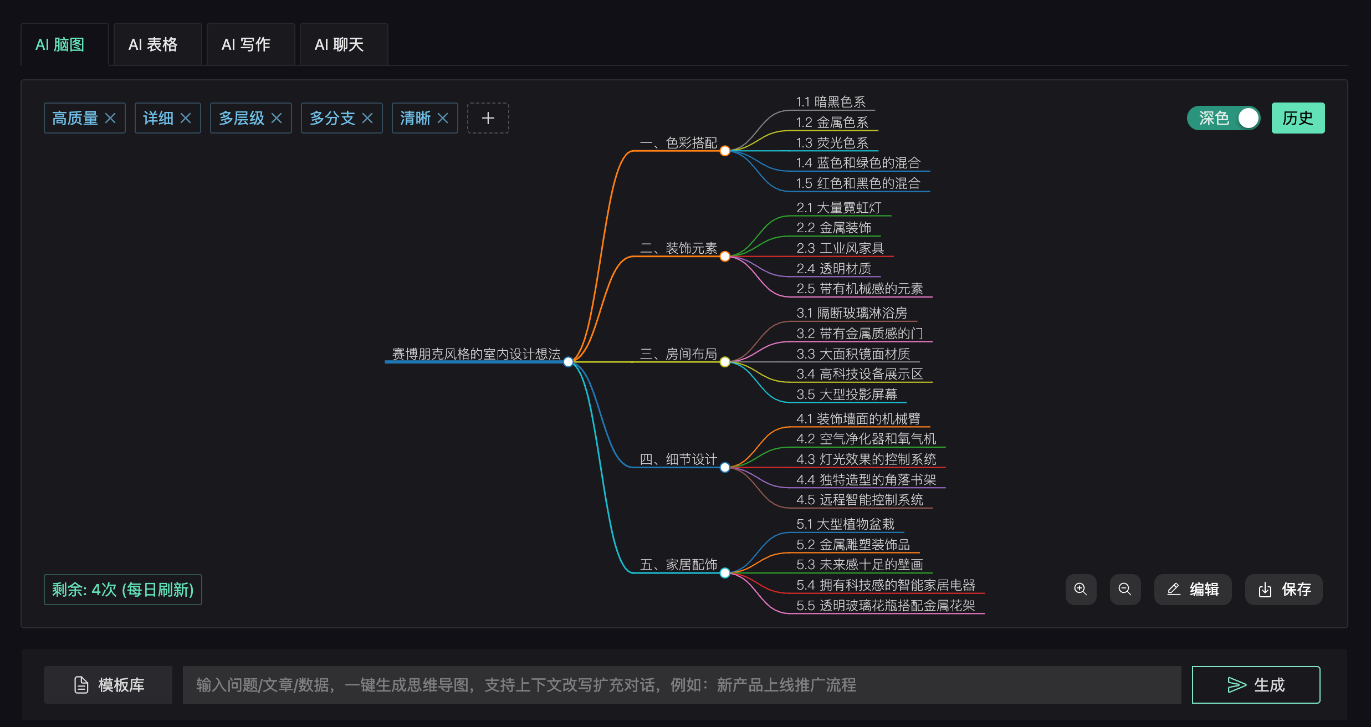Select the 2.5 带有机械感的元素 node
Viewport: 1371px width, 727px height.
coord(860,289)
